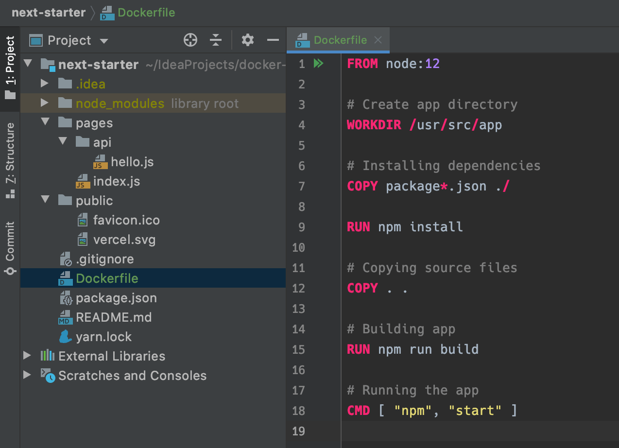619x448 pixels.
Task: Expand the .idea folder
Action: pos(45,84)
